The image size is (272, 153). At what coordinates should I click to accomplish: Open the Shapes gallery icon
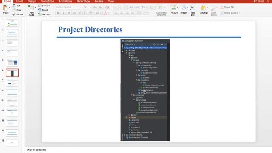coord(183,8)
